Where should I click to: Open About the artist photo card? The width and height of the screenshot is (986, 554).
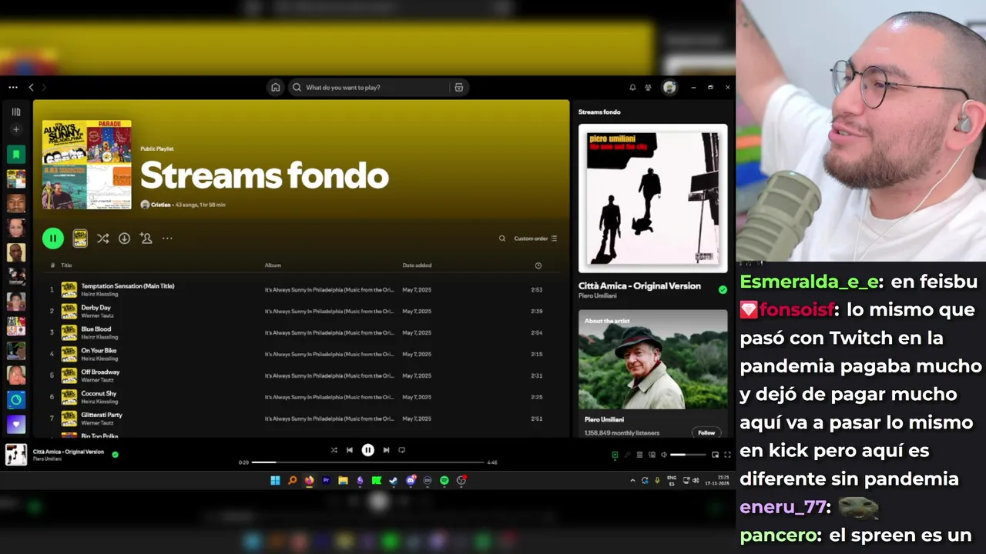click(653, 360)
